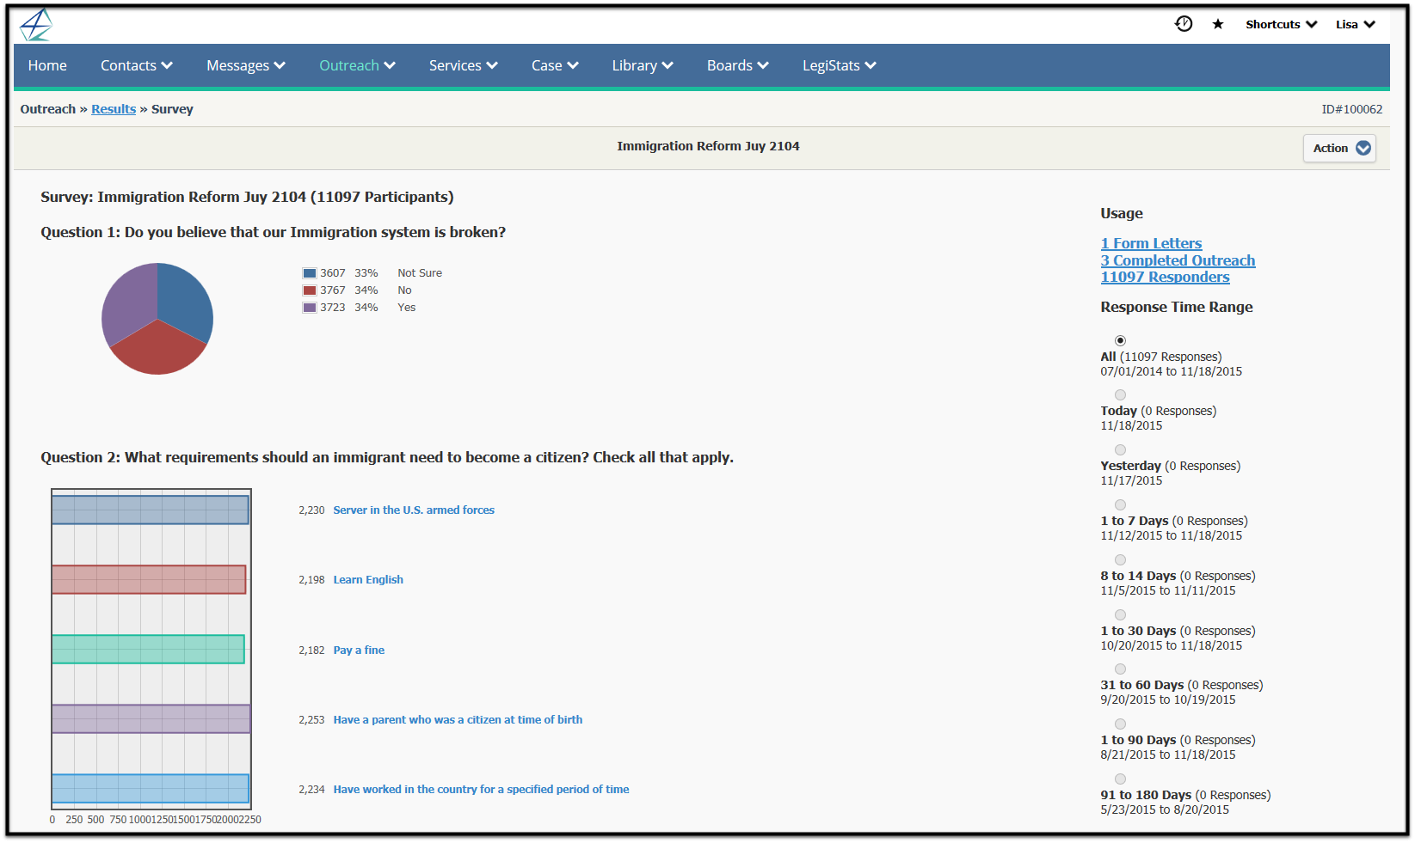
Task: Click the Server in the U.S. armed forces link
Action: tap(414, 510)
